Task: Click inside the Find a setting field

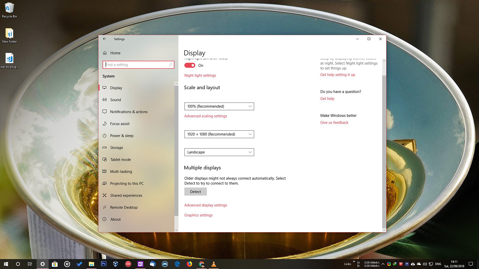Action: (138, 64)
